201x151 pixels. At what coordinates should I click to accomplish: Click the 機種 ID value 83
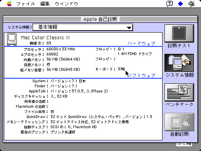tap(49, 43)
